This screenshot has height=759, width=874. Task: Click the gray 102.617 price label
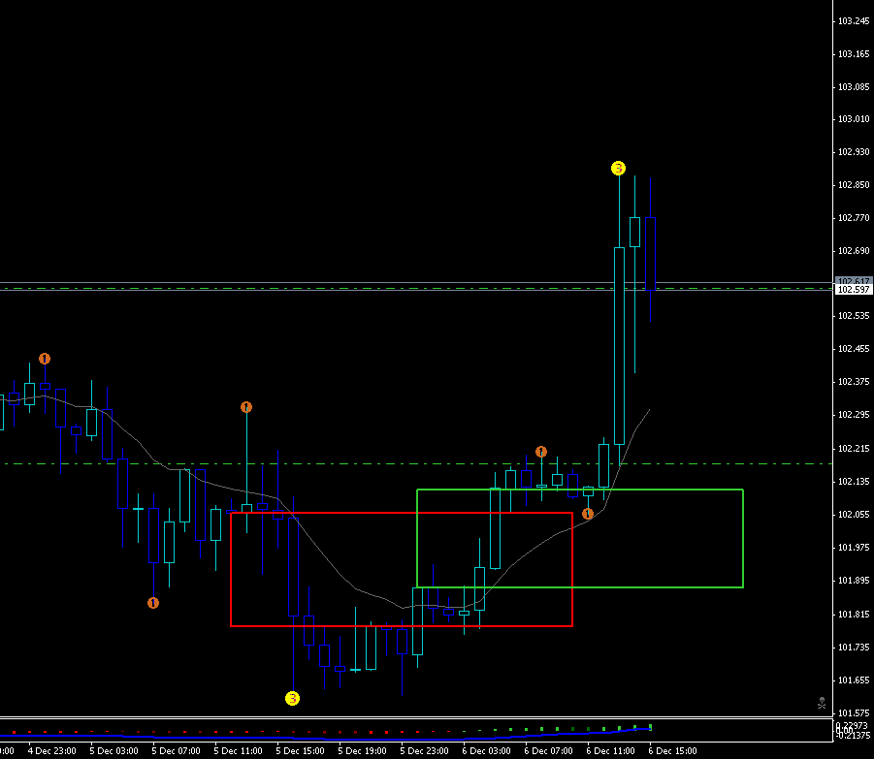[853, 281]
